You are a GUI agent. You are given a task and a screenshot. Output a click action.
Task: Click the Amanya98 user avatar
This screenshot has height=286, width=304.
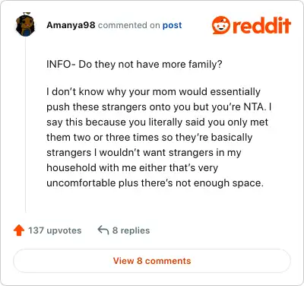click(x=26, y=24)
